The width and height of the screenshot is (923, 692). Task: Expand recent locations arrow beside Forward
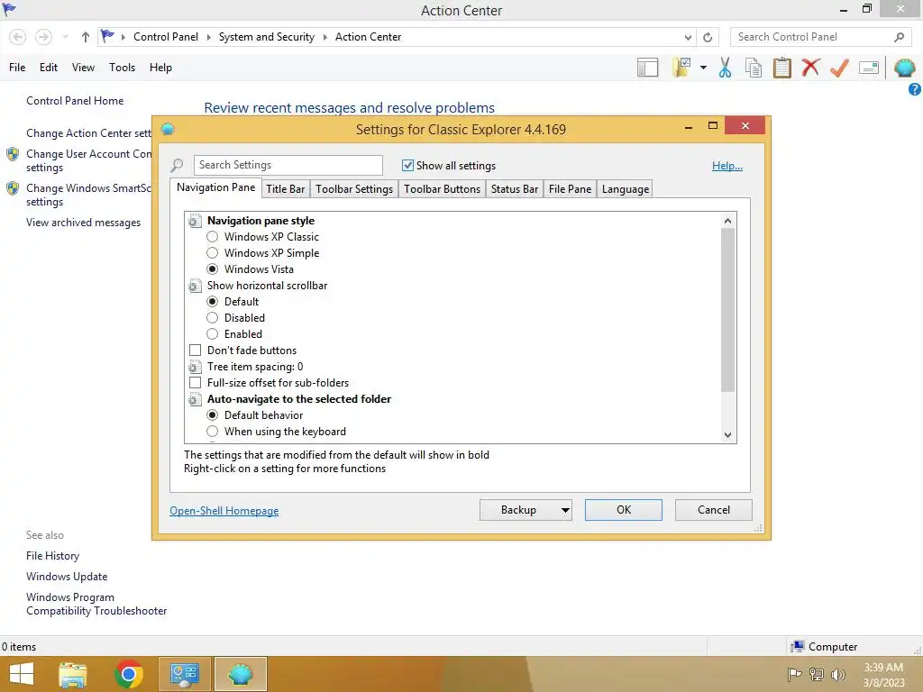coord(65,37)
